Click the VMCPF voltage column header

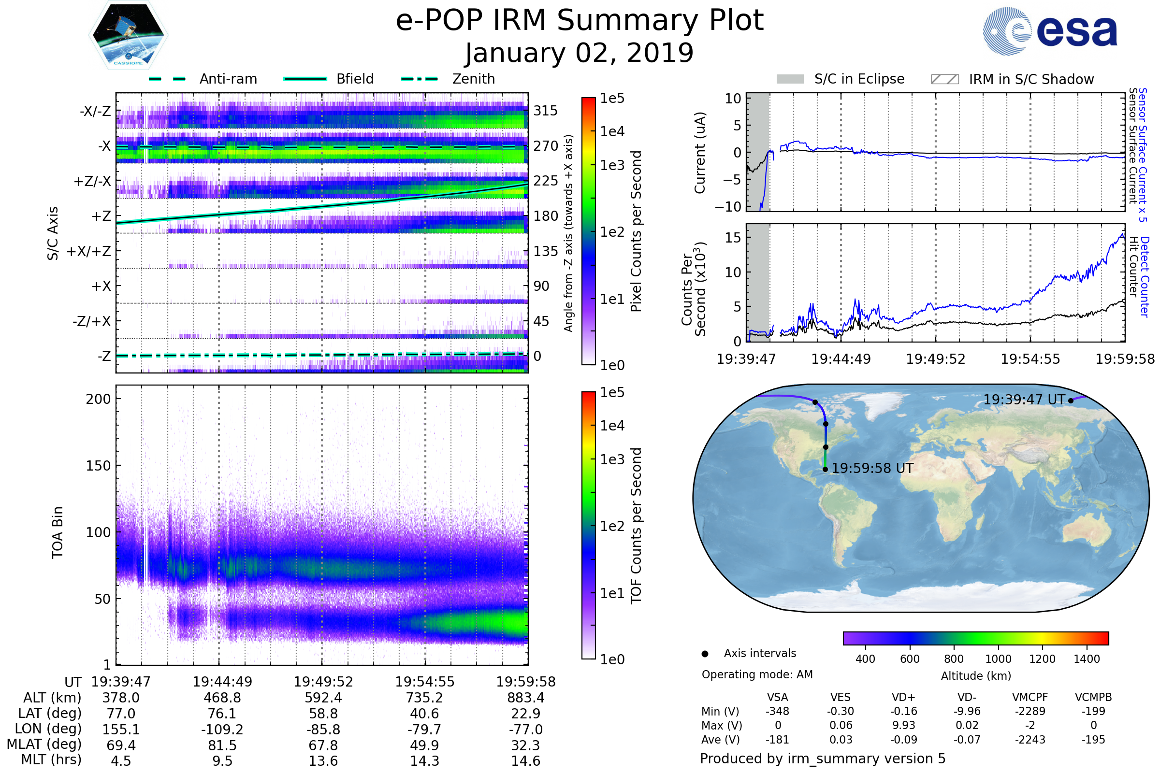pos(1030,697)
